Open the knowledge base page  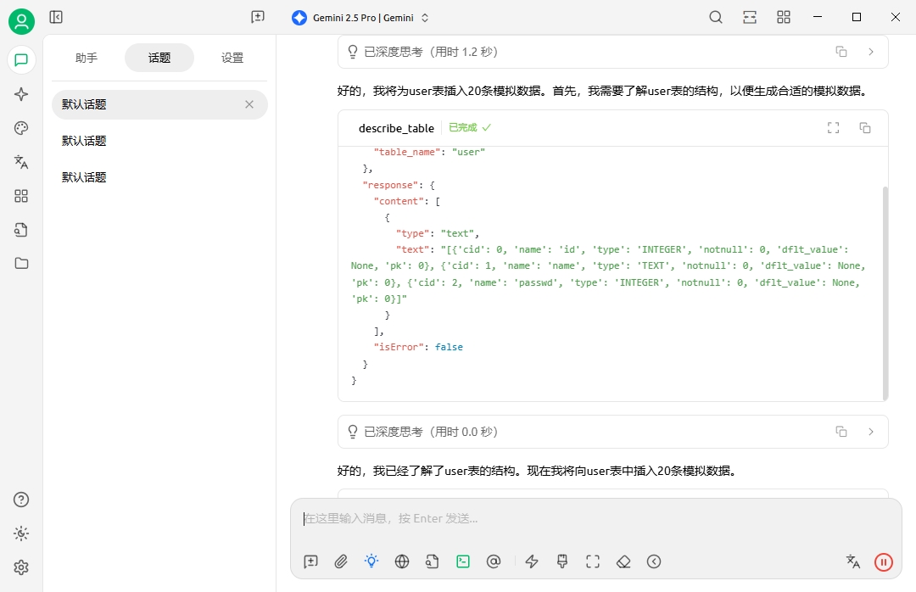tap(21, 230)
